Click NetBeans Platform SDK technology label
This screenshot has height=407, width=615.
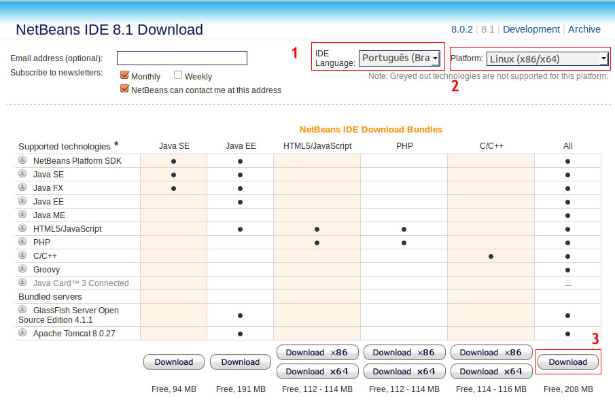77,161
